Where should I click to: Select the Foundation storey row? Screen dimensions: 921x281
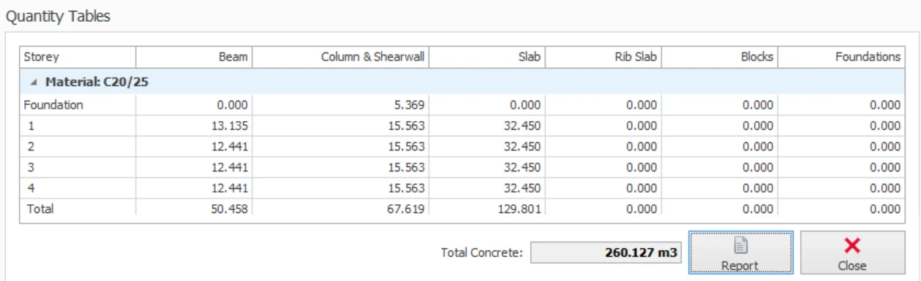pos(462,105)
